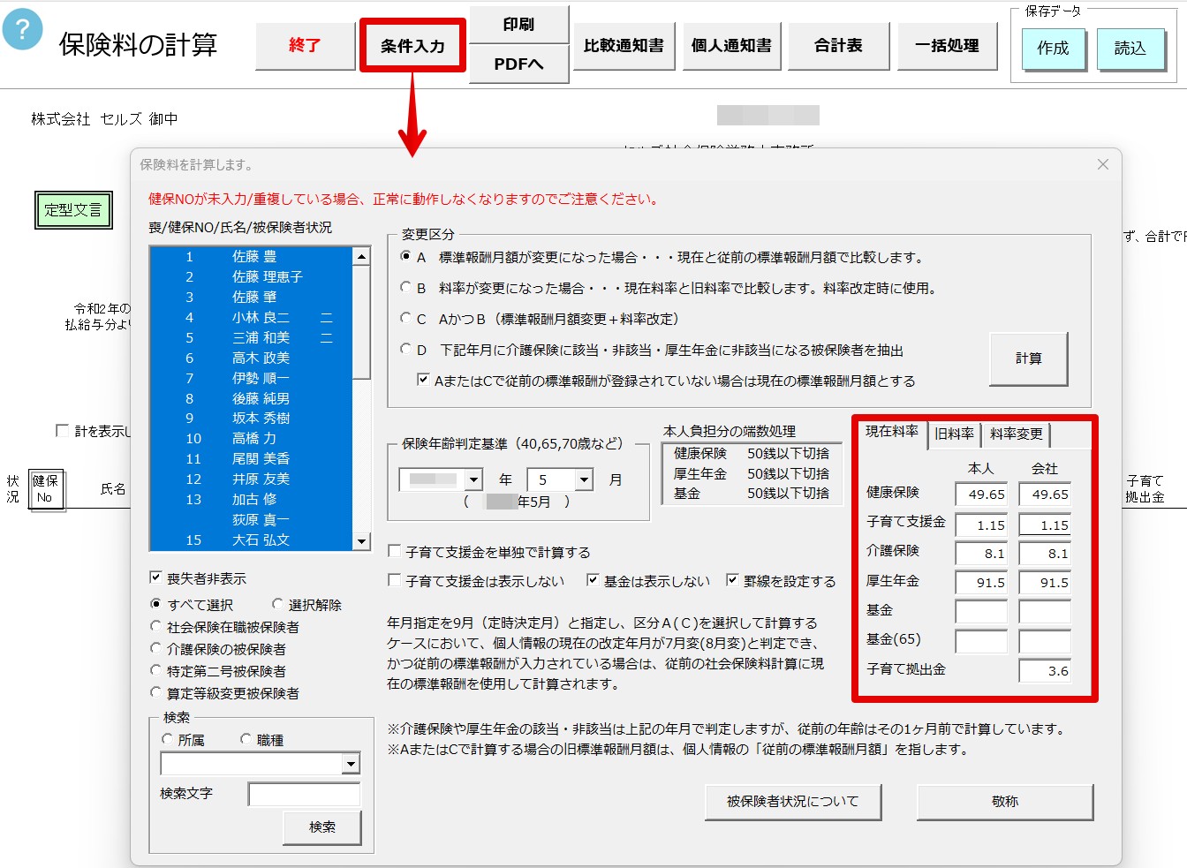
Task: Select list row 佐藤 豊
Action: [252, 256]
